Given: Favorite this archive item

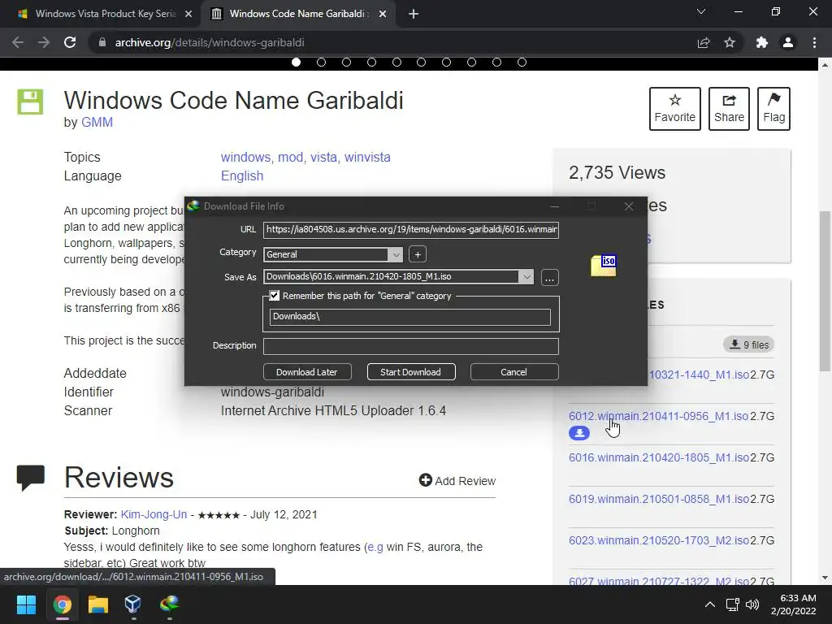Looking at the screenshot, I should click(x=674, y=109).
